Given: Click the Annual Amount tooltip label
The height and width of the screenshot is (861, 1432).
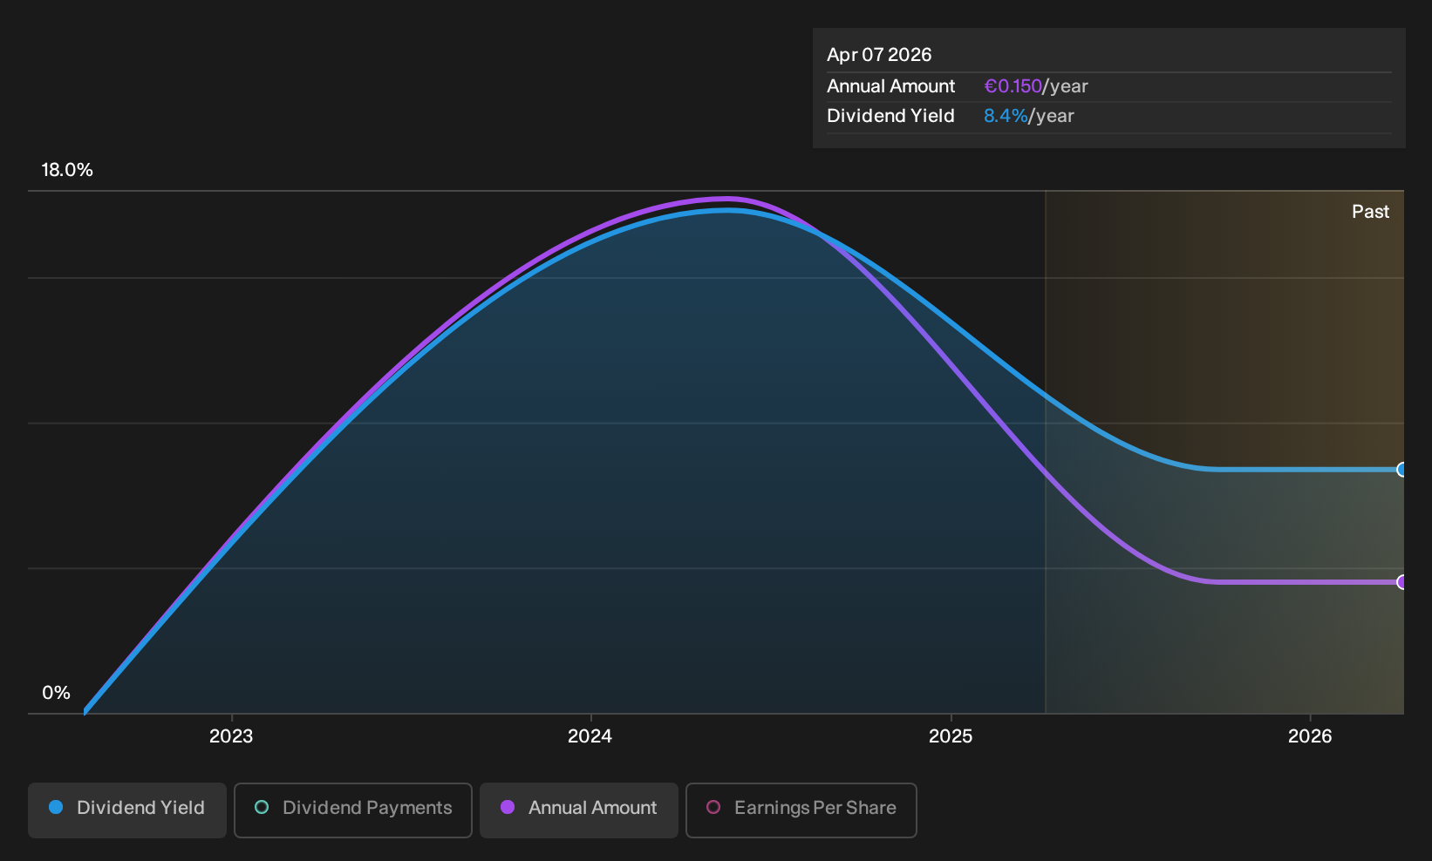Looking at the screenshot, I should click(x=890, y=86).
